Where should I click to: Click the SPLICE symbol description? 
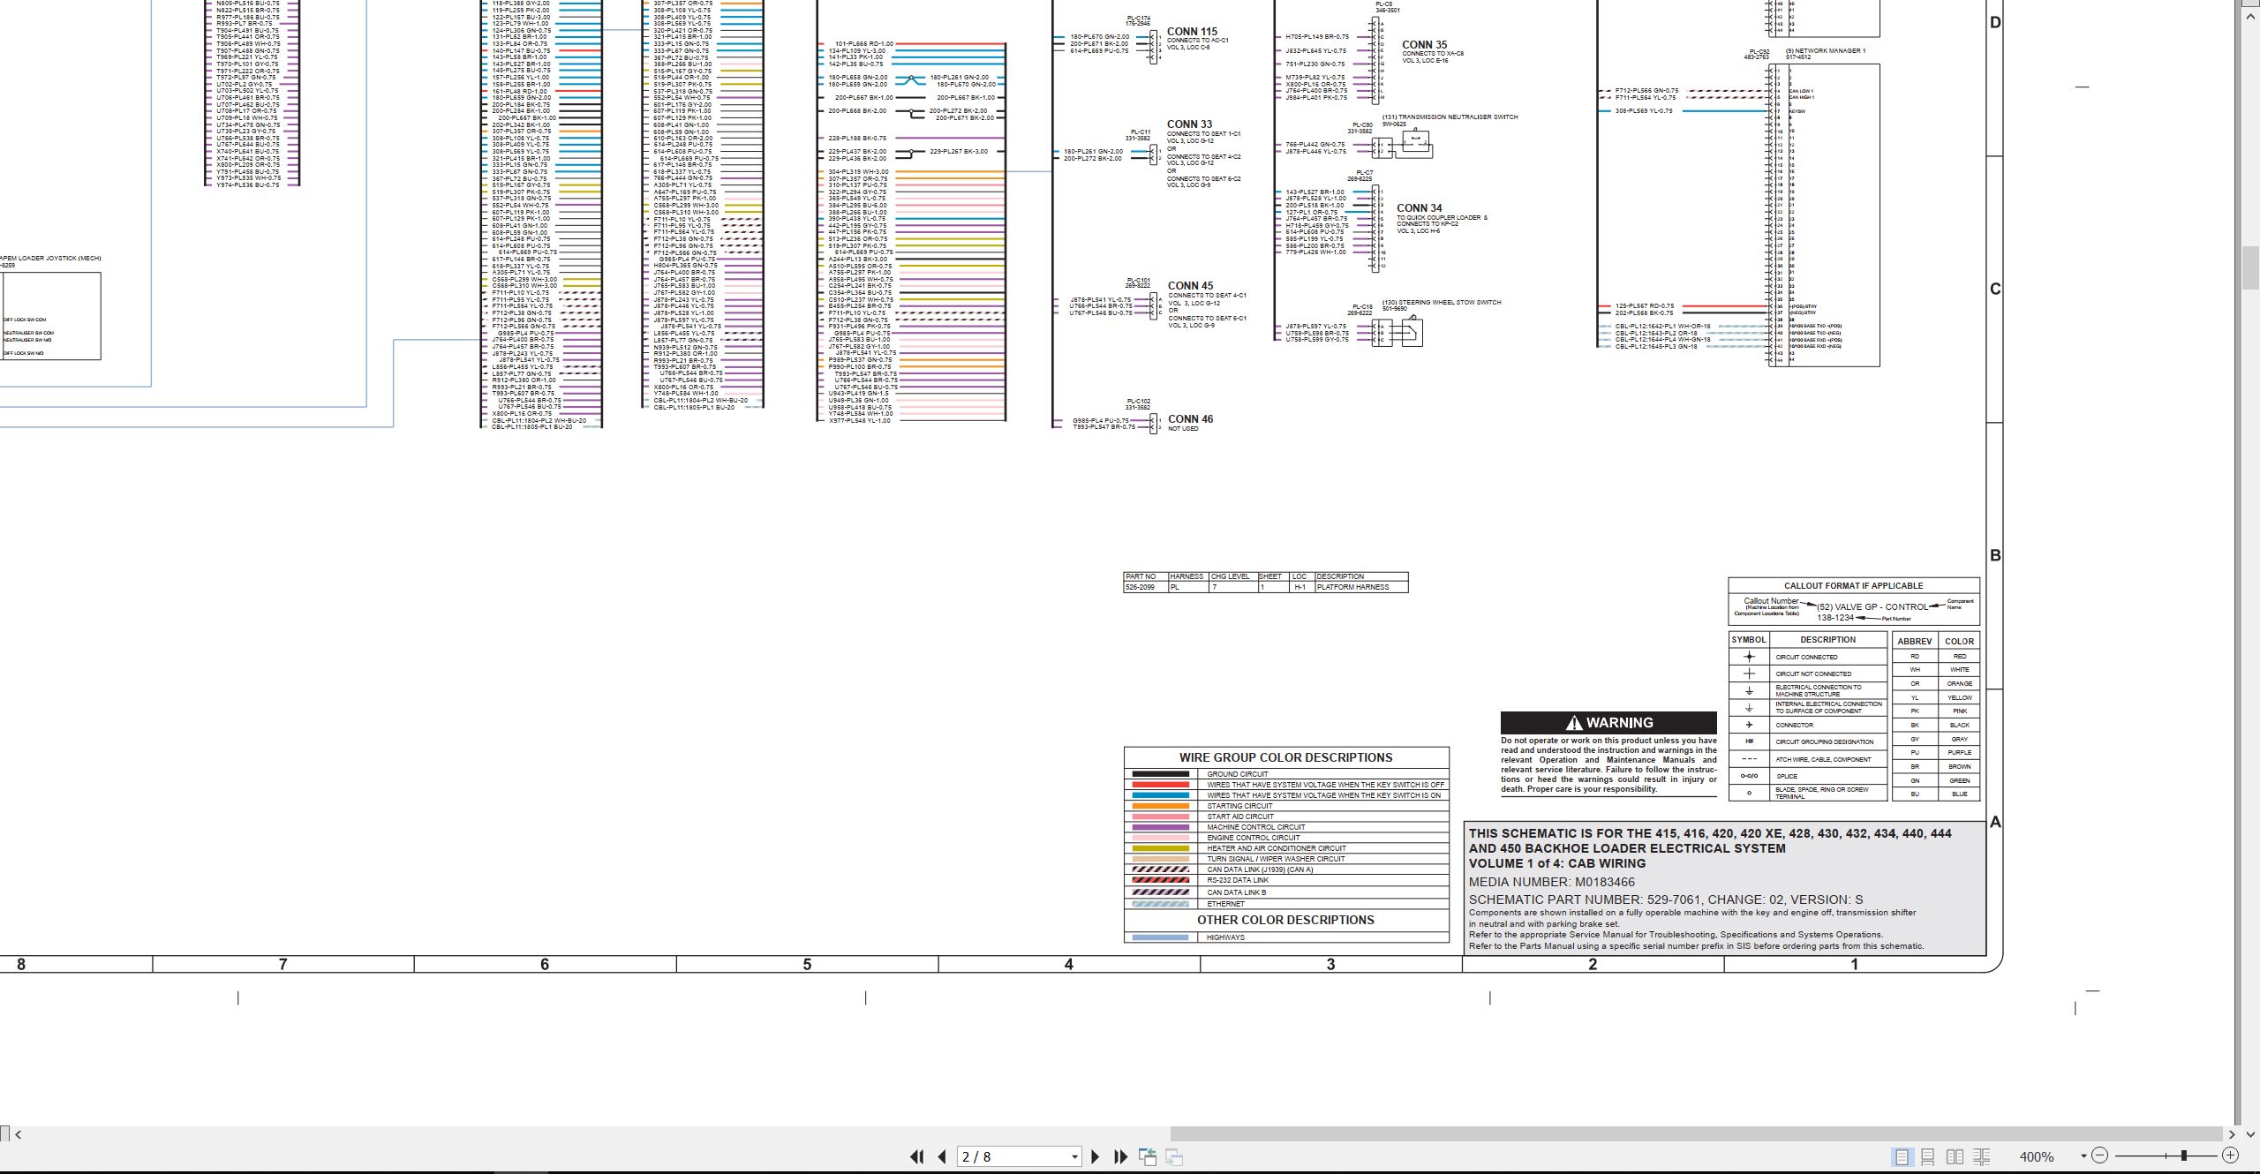tap(1786, 776)
